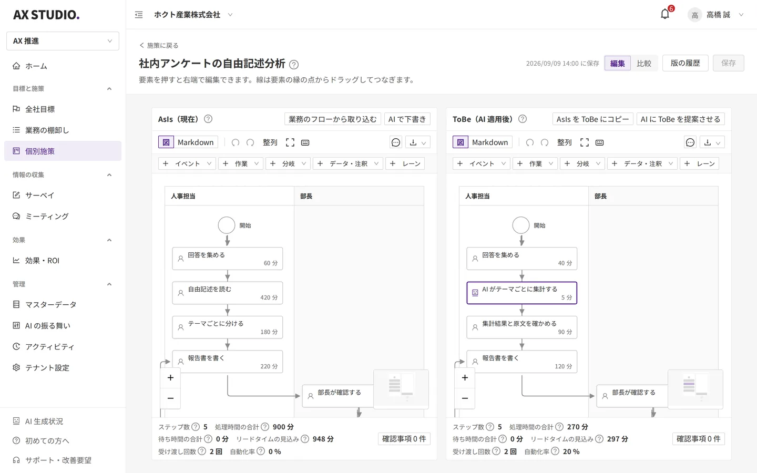This screenshot has height=473, width=757.
Task: Open 効果・ROI in sidebar
Action: (x=63, y=261)
